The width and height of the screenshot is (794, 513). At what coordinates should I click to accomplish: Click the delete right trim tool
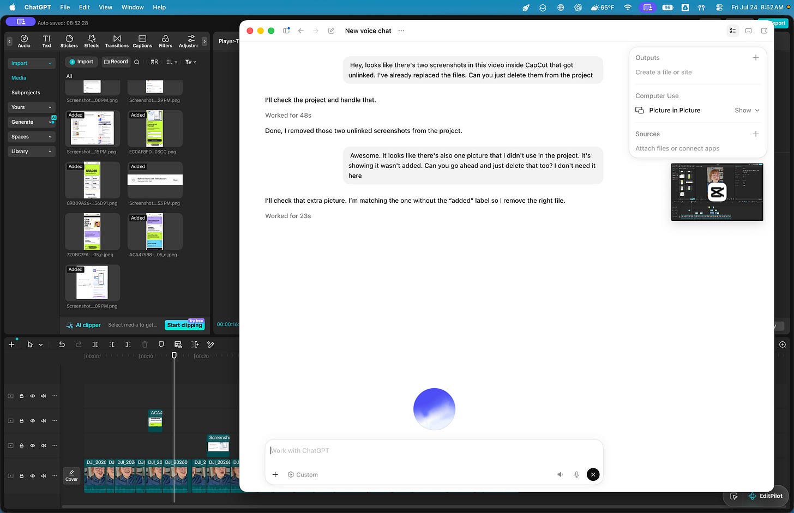click(x=128, y=345)
